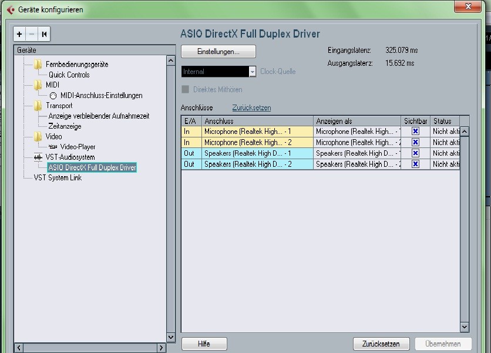491x353 pixels.
Task: Select the Transport tree node label
Action: (x=59, y=106)
